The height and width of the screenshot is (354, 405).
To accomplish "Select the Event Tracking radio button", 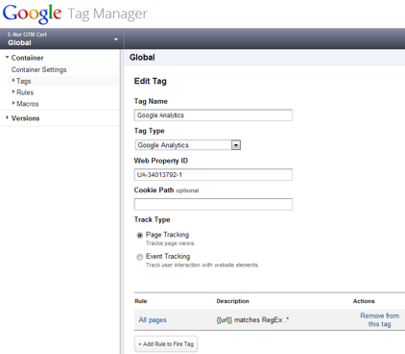I will [140, 257].
